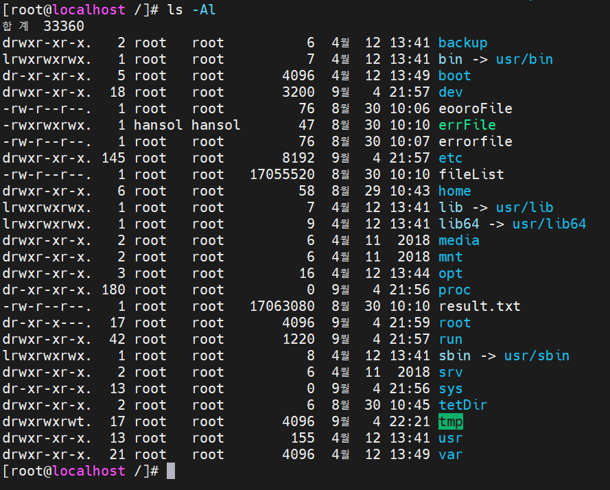Click the 'var' directory name
Viewport: 610px width, 490px height.
[x=451, y=454]
